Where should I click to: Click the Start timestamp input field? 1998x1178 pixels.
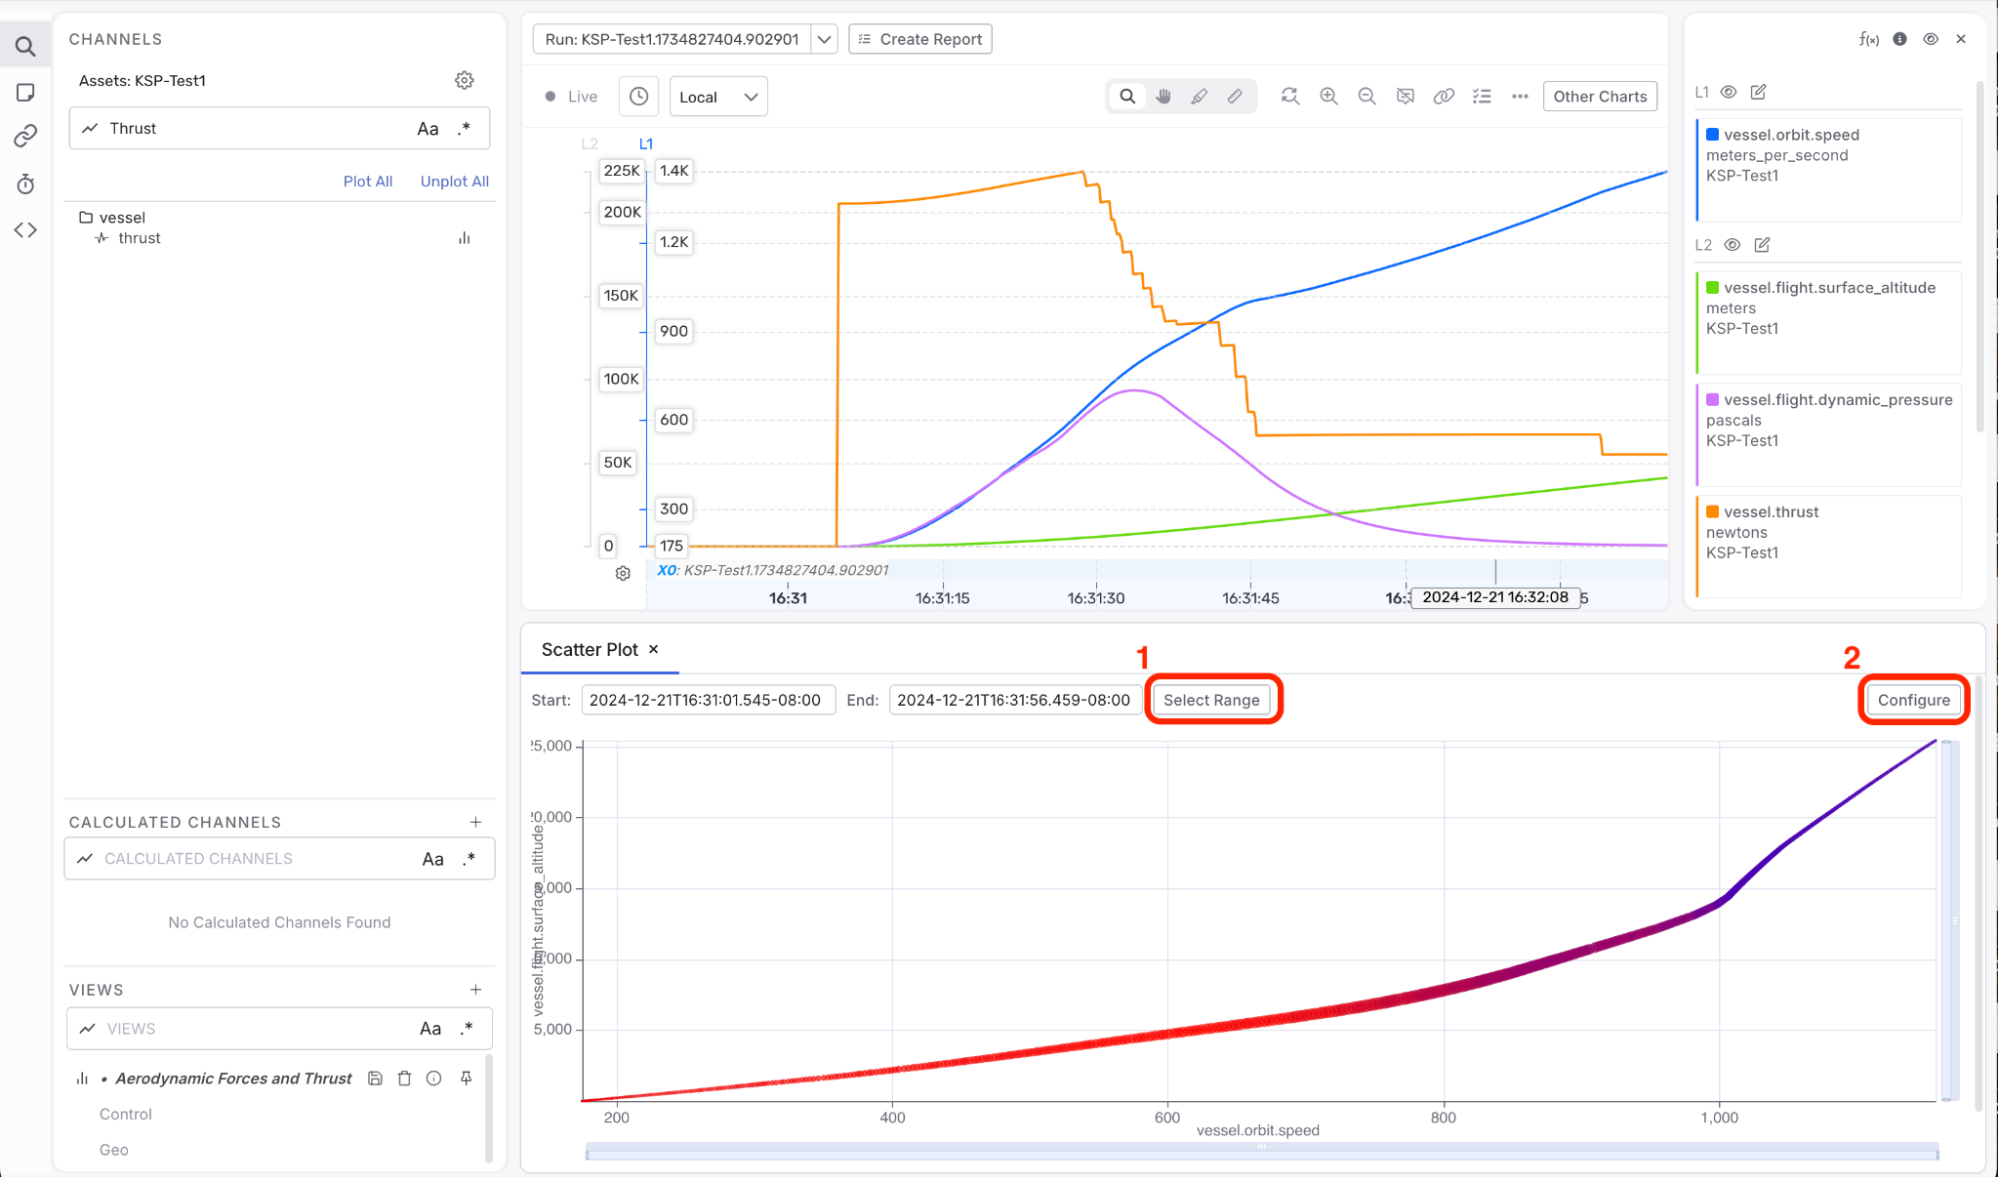tap(707, 700)
